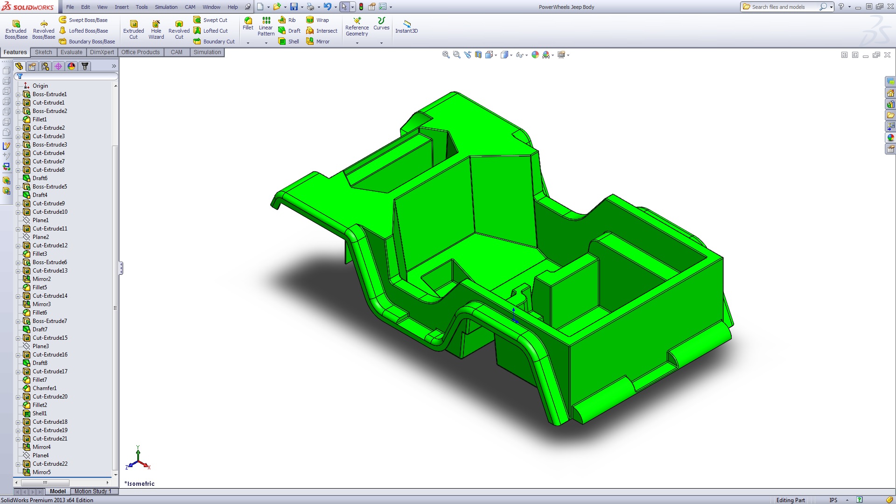Open the Hole Wizard tool
Screen dimensions: 896x504
pyautogui.click(x=156, y=29)
